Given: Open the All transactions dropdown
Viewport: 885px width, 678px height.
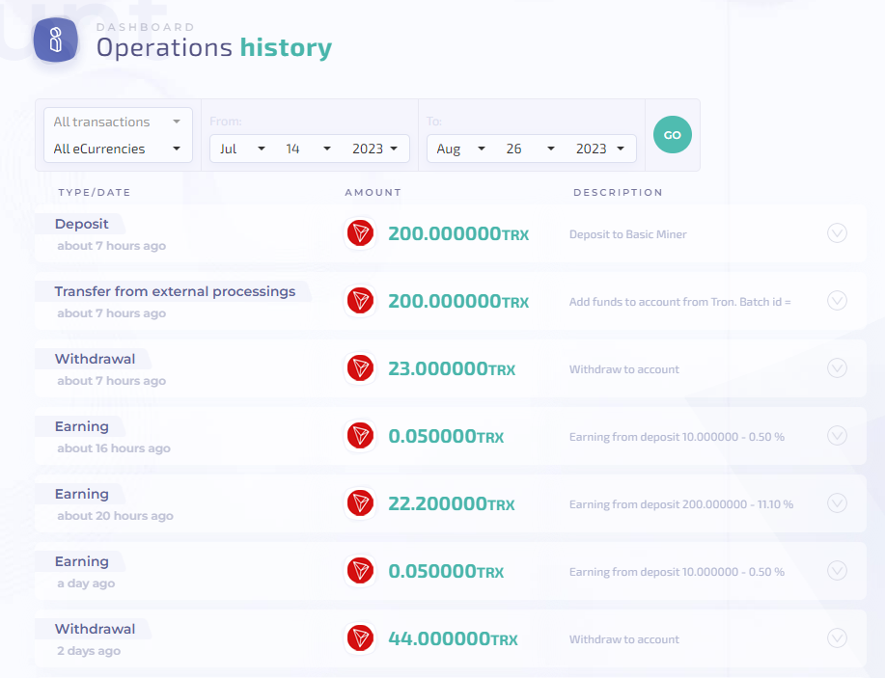Looking at the screenshot, I should click(x=117, y=122).
